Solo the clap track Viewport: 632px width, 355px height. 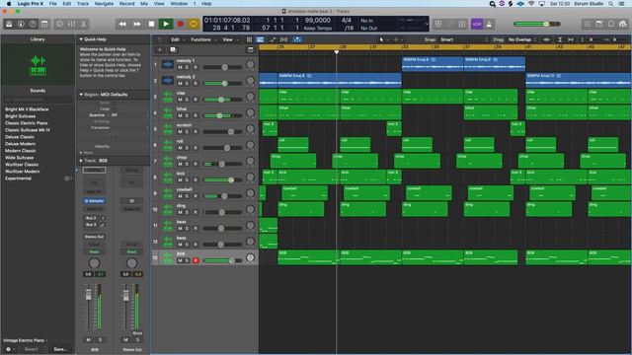187,100
